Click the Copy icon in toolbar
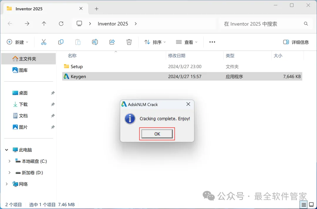This screenshot has height=209, width=317. (61, 42)
